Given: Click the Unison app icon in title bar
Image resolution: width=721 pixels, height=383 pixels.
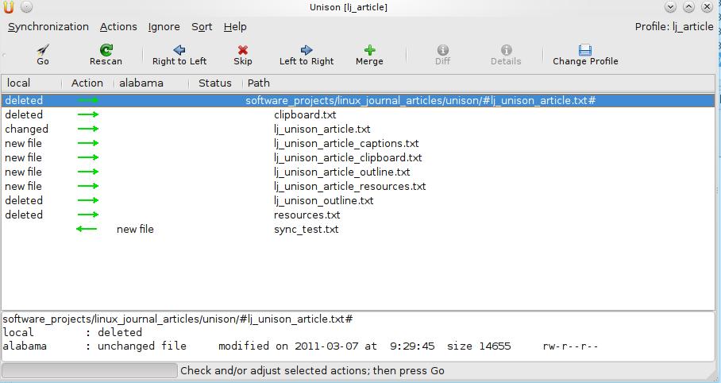Looking at the screenshot, I should point(8,7).
